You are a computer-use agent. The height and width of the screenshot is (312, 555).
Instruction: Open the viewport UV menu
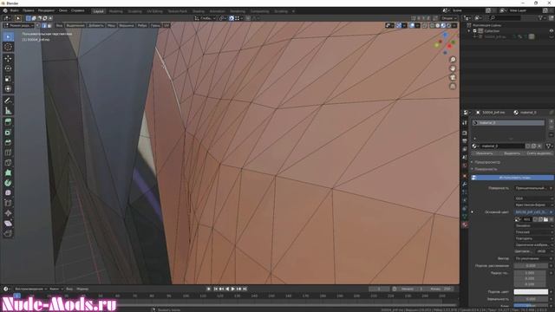(x=166, y=25)
